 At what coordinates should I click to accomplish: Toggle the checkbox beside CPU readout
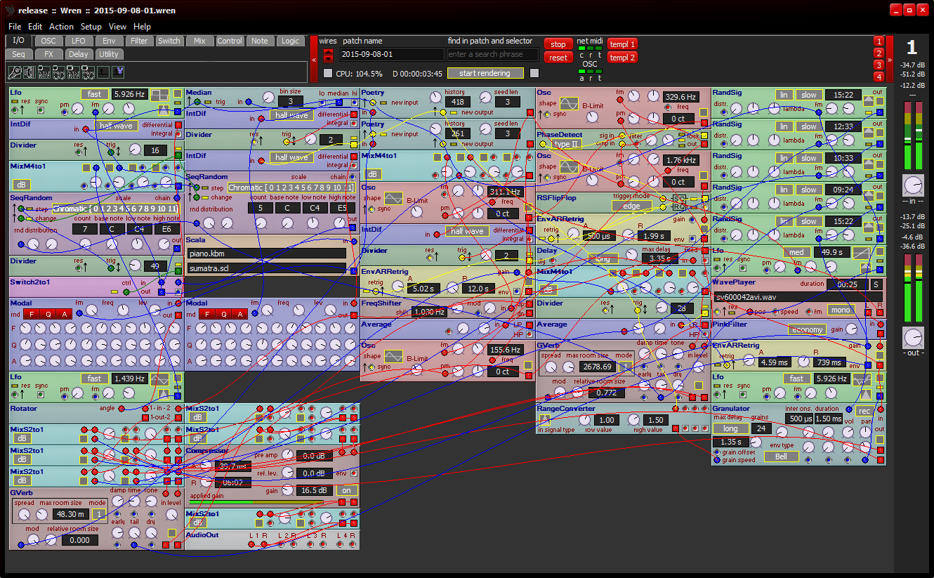(328, 73)
